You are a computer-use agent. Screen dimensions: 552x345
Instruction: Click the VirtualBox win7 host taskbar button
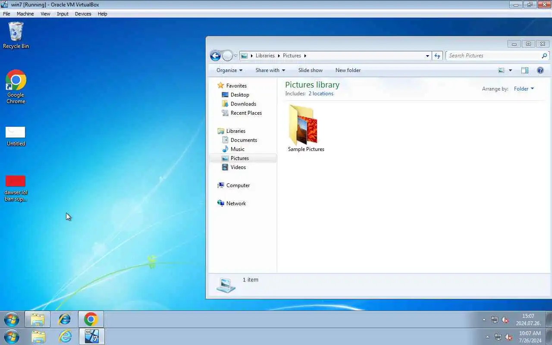click(x=92, y=337)
